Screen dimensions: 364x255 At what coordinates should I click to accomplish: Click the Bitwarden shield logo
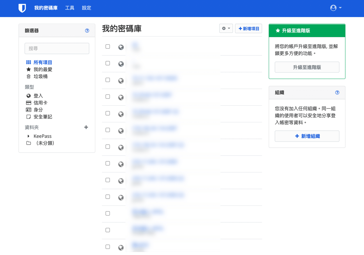(x=22, y=8)
